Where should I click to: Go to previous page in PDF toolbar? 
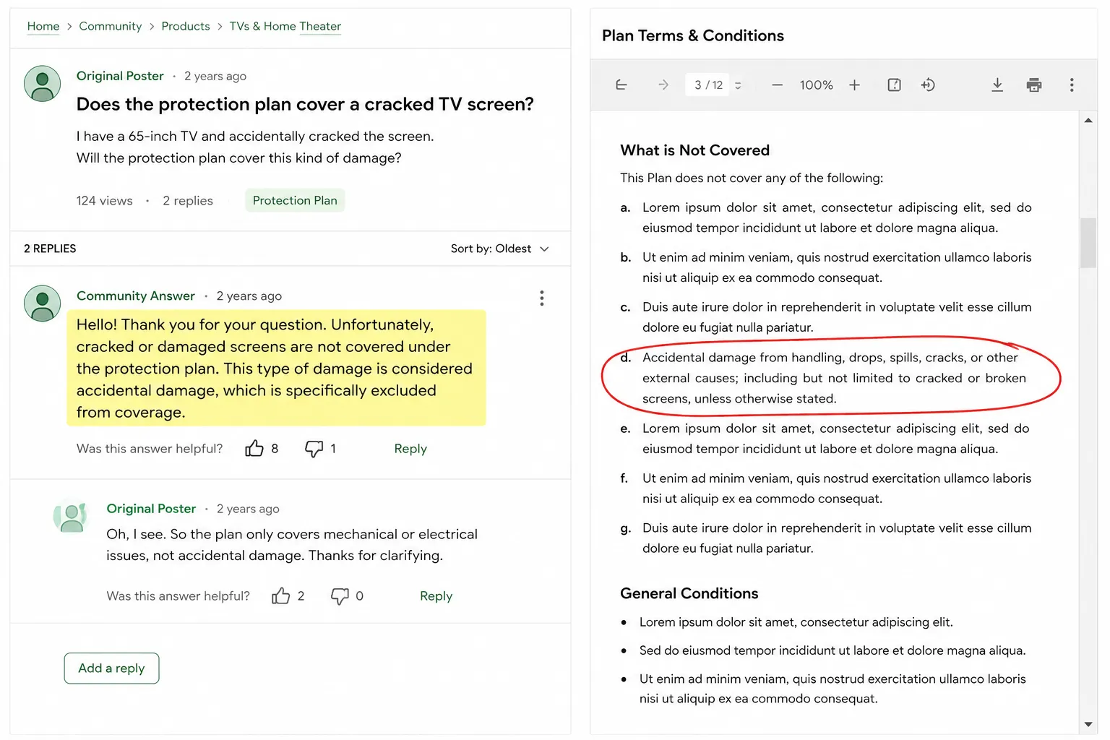pos(621,85)
